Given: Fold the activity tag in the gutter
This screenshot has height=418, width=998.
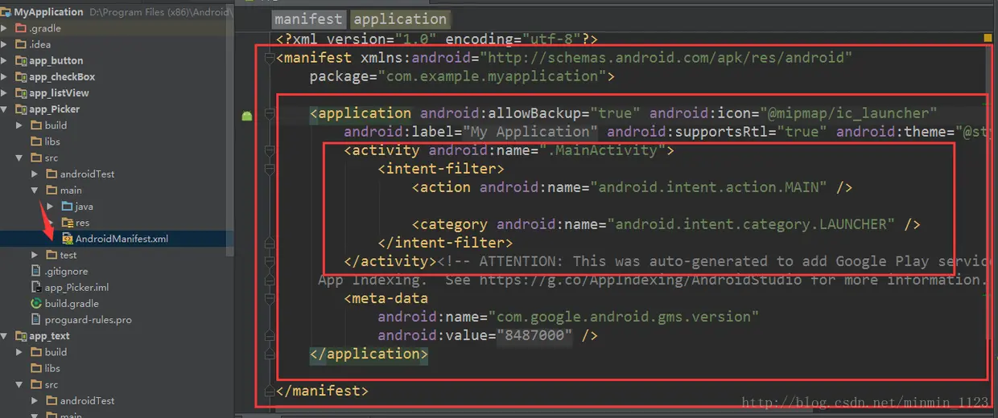Looking at the screenshot, I should click(269, 150).
